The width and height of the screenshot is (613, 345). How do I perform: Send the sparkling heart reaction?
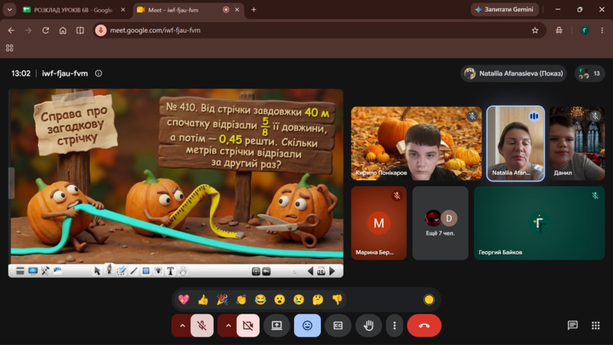pos(184,299)
